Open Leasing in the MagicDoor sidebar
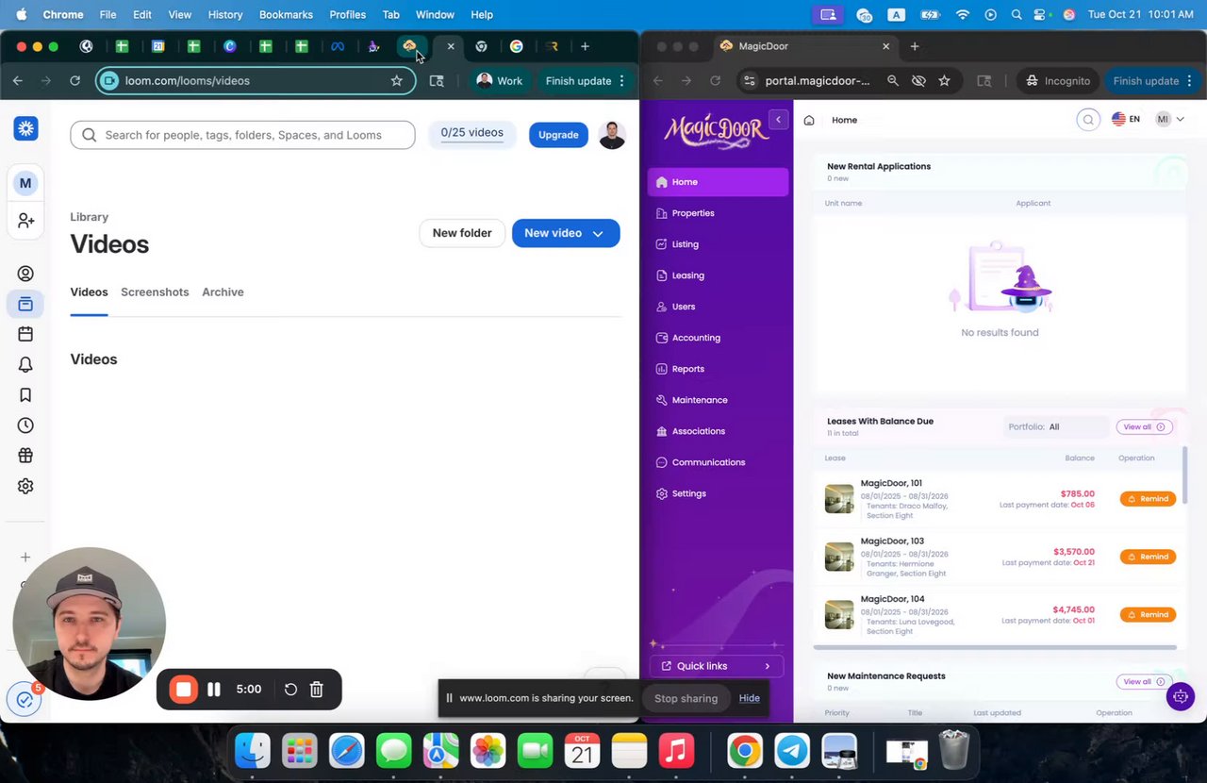Viewport: 1207px width, 783px height. tap(718, 275)
